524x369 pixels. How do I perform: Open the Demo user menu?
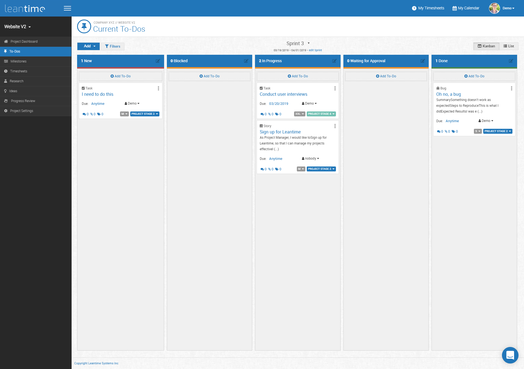click(x=508, y=8)
